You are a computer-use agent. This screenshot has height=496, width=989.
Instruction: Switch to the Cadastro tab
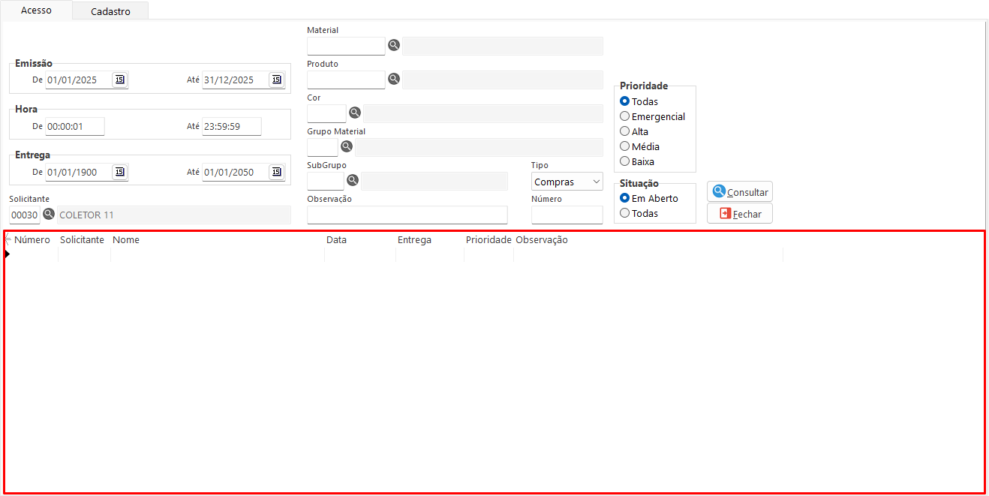[110, 11]
